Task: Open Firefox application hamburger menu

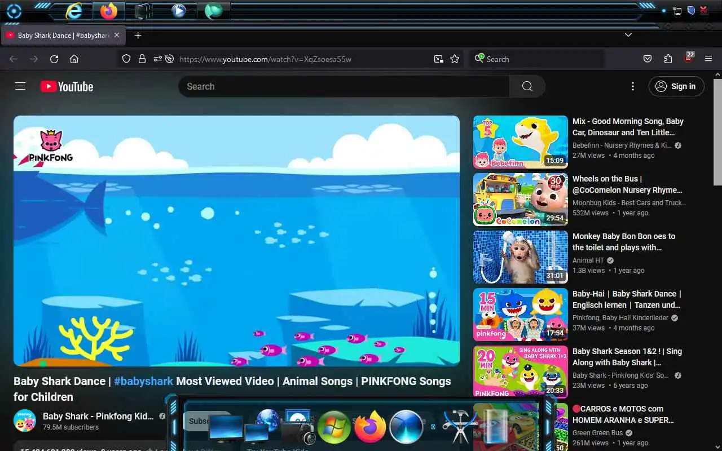Action: [708, 59]
